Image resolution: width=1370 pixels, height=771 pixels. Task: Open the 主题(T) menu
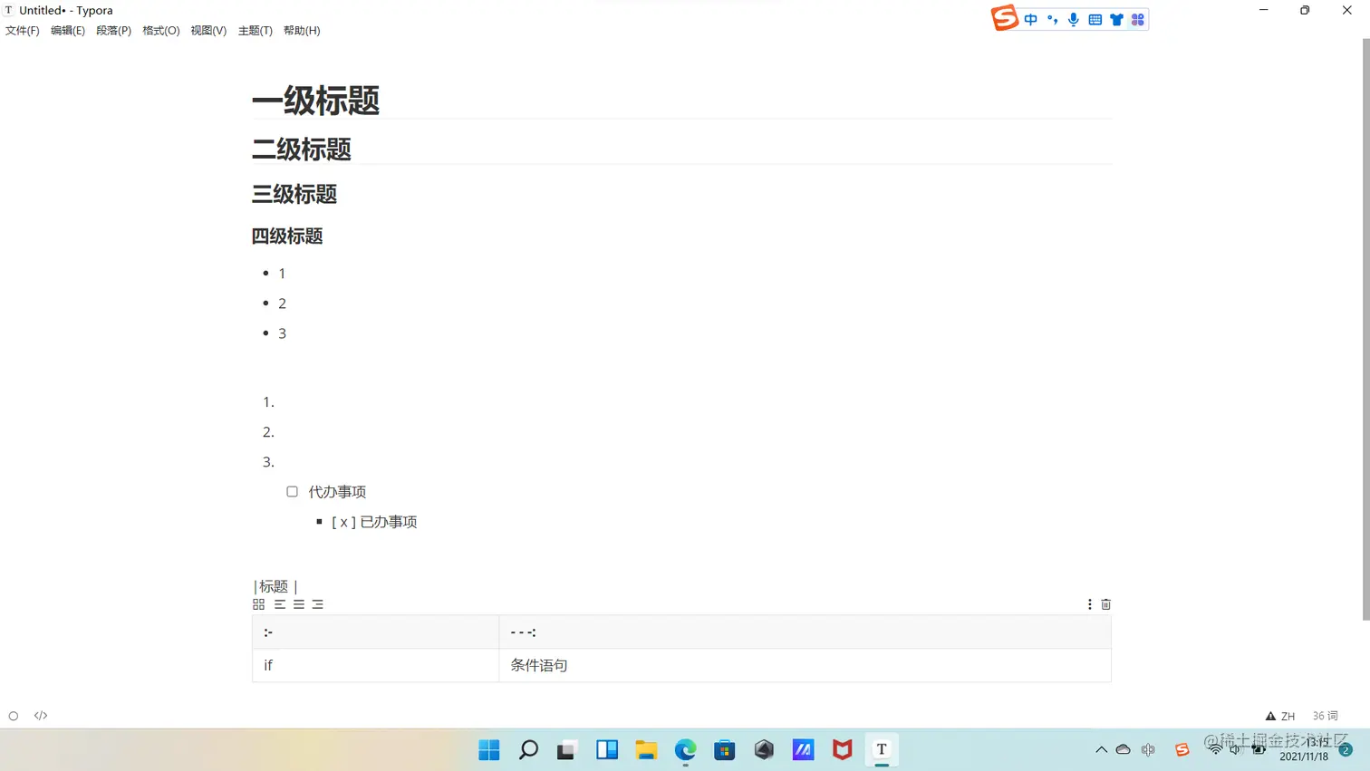[256, 31]
